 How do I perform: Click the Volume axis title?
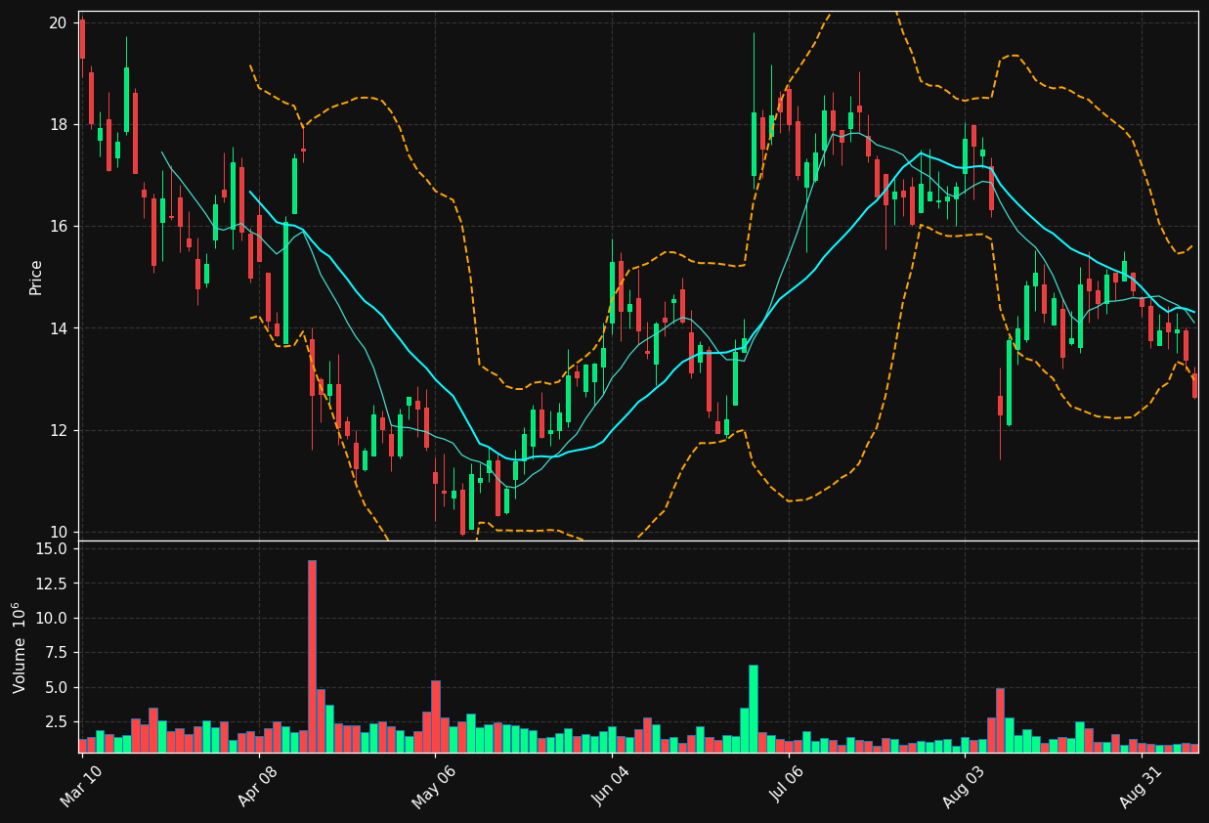pyautogui.click(x=19, y=648)
